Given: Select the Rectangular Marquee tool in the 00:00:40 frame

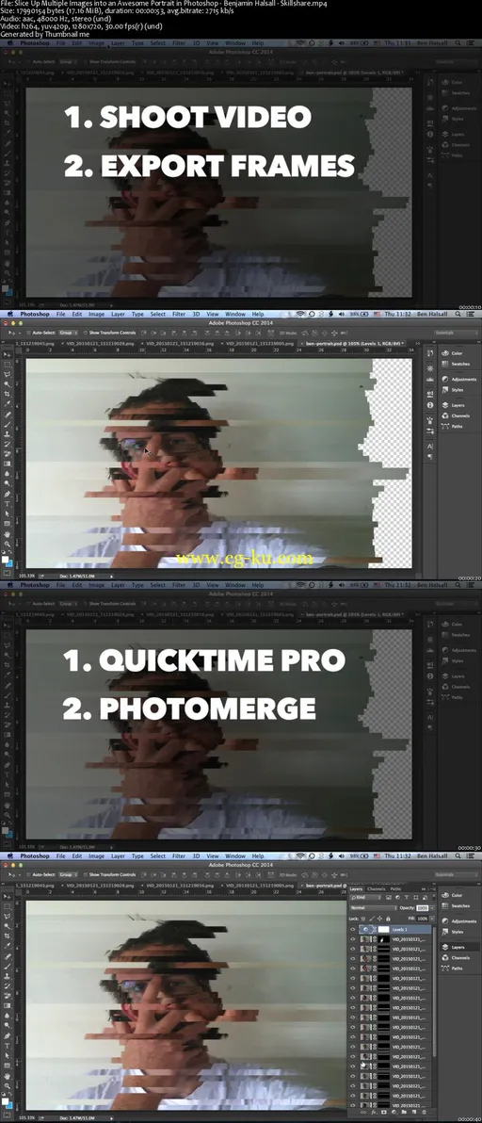Looking at the screenshot, I should (8, 906).
